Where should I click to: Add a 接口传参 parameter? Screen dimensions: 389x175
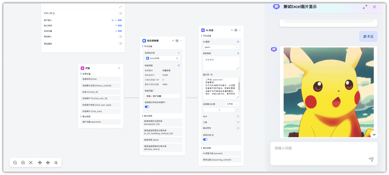[118, 26]
